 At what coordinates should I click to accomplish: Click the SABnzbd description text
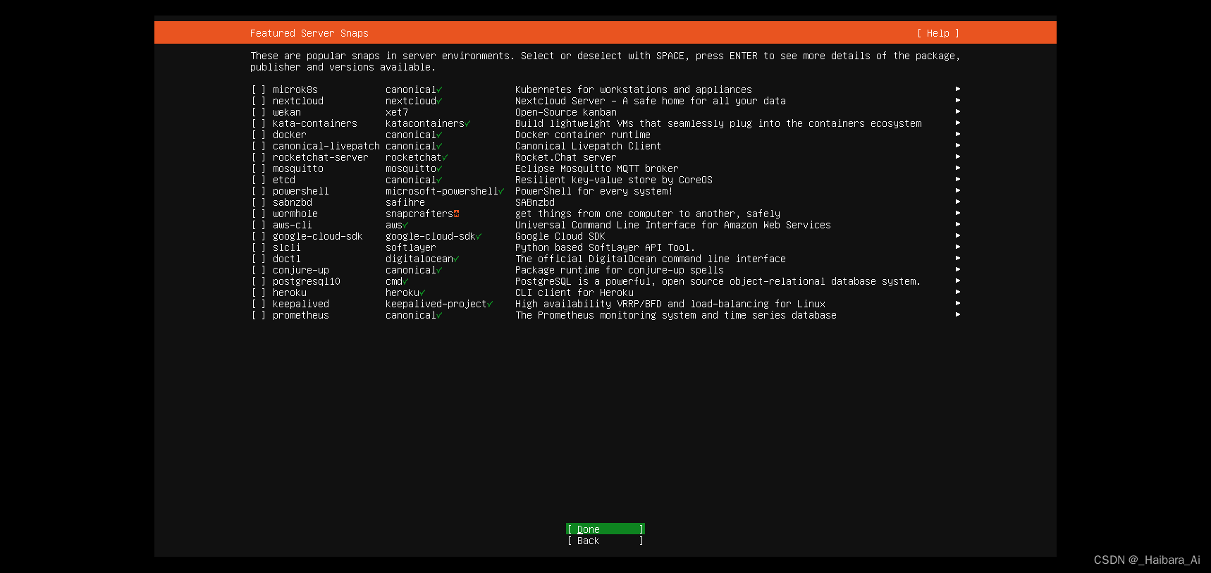pyautogui.click(x=535, y=202)
